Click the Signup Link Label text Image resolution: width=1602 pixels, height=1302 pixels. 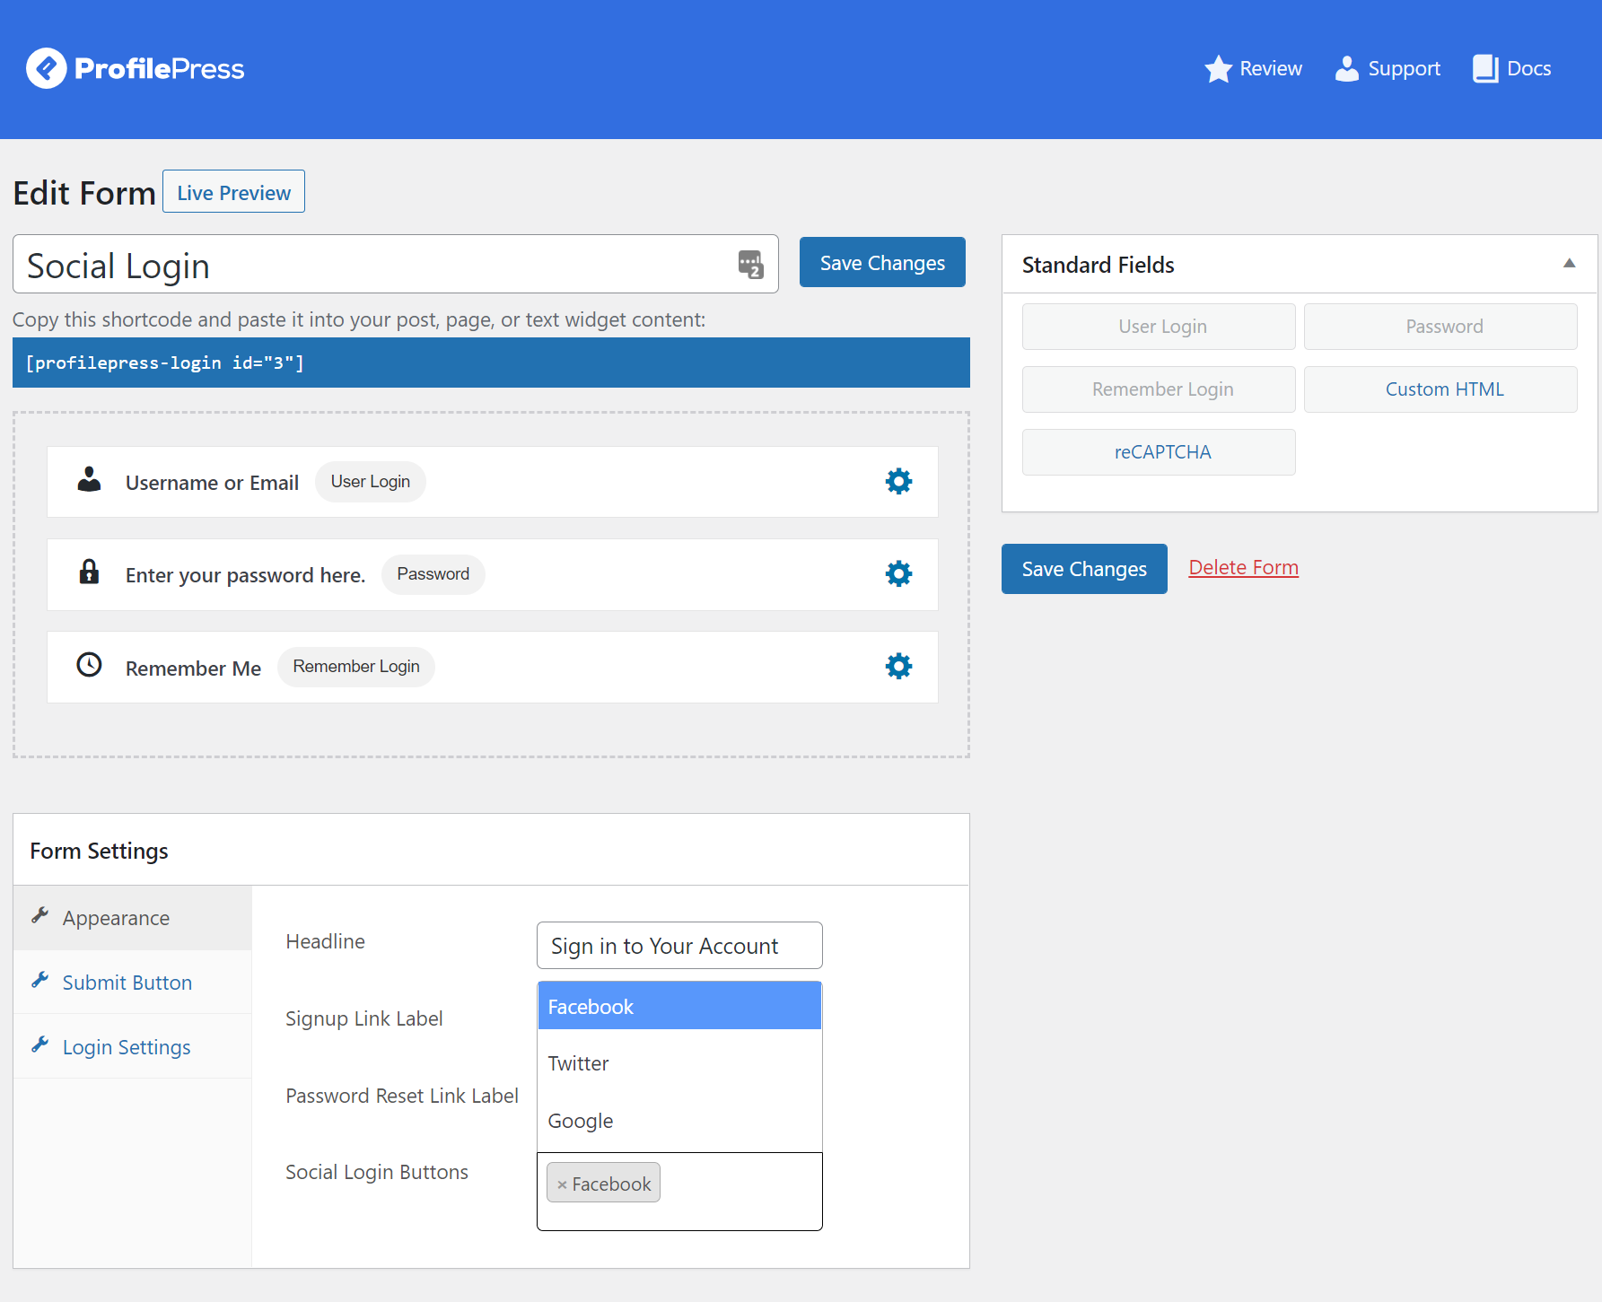click(x=363, y=1018)
